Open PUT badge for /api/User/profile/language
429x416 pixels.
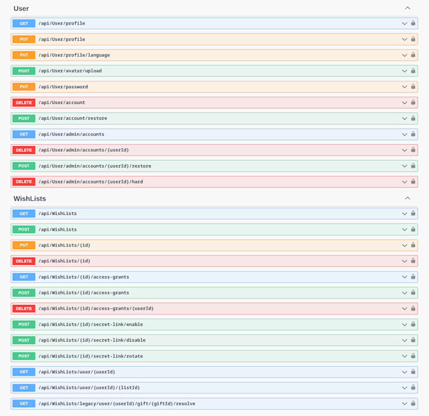[x=24, y=55]
